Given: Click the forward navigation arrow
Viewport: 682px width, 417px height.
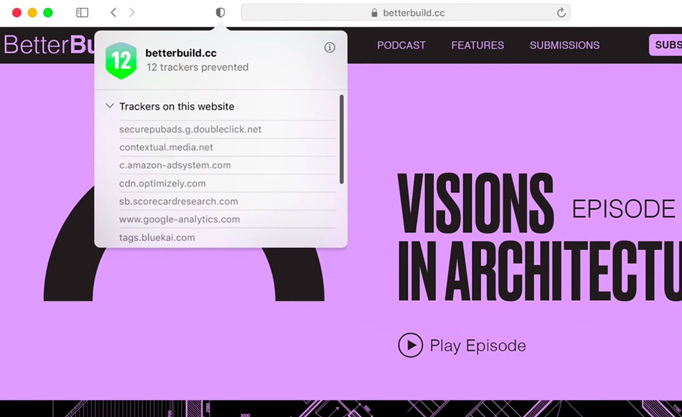Looking at the screenshot, I should (132, 13).
